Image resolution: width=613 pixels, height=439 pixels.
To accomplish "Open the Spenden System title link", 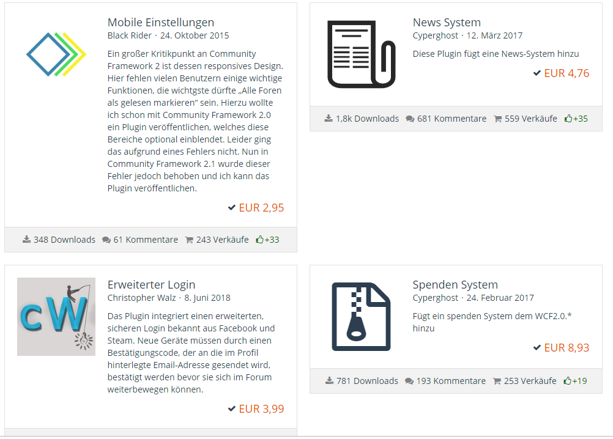I will tap(455, 285).
